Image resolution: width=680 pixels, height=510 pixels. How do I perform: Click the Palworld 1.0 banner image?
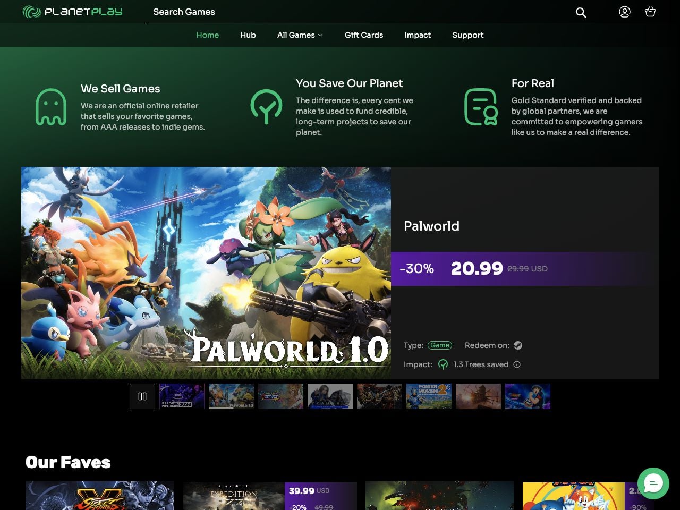click(x=206, y=273)
